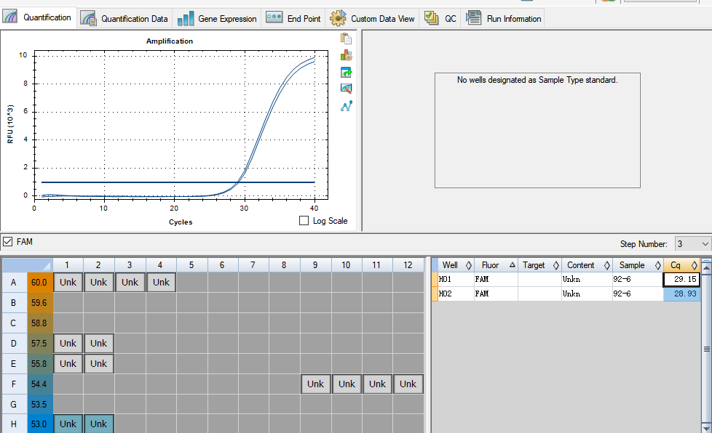Select Cq value 28.93 cell
Viewport: 712px width, 433px height.
[x=681, y=294]
